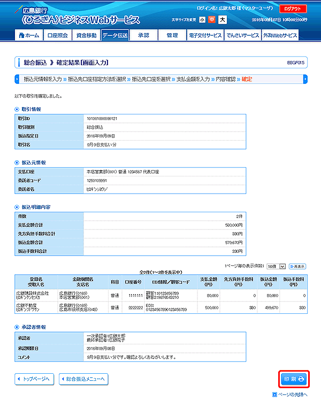Click the ログアウト button
The width and height of the screenshot is (321, 401).
pyautogui.click(x=293, y=9)
